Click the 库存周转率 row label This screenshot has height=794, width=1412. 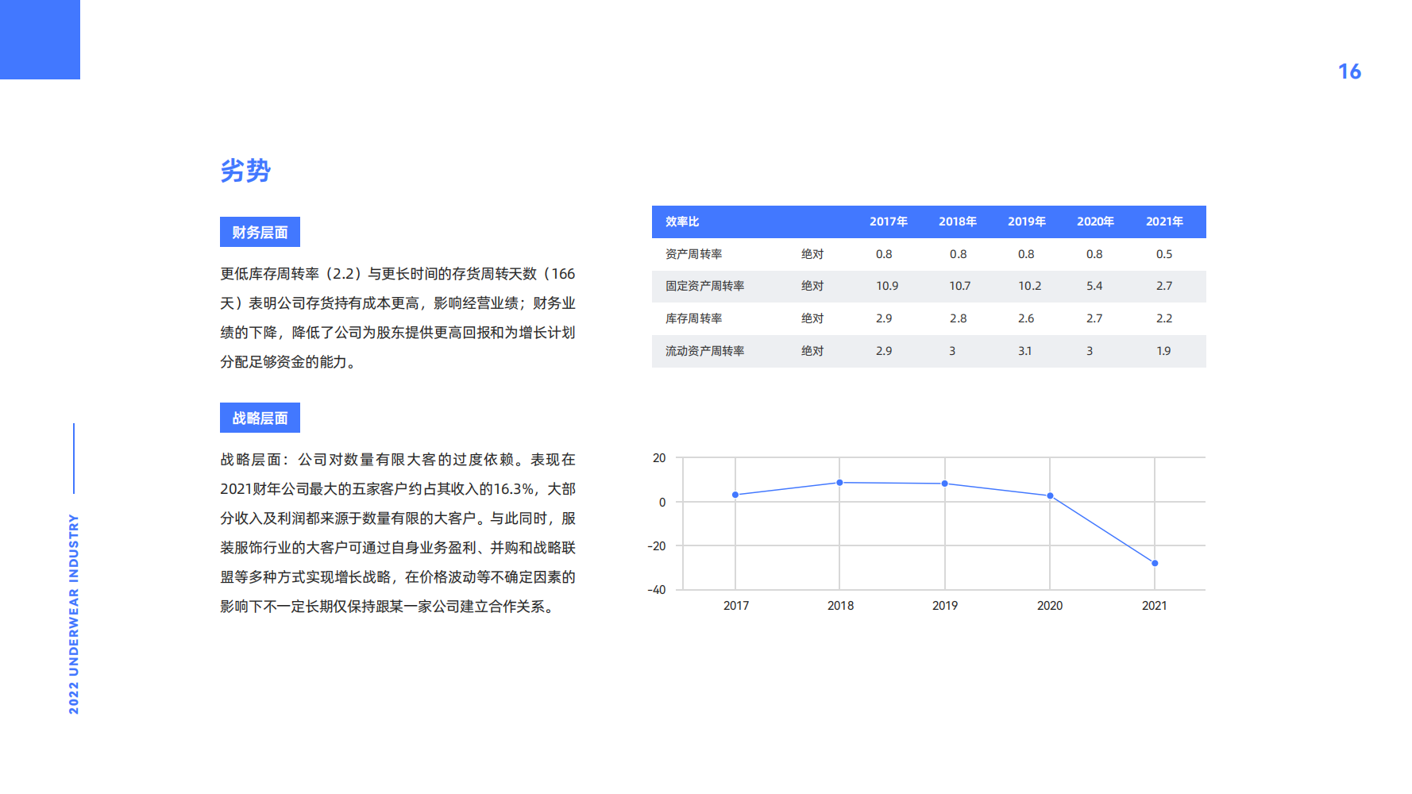693,318
